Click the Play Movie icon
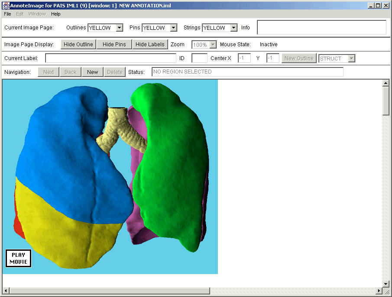 click(x=19, y=258)
